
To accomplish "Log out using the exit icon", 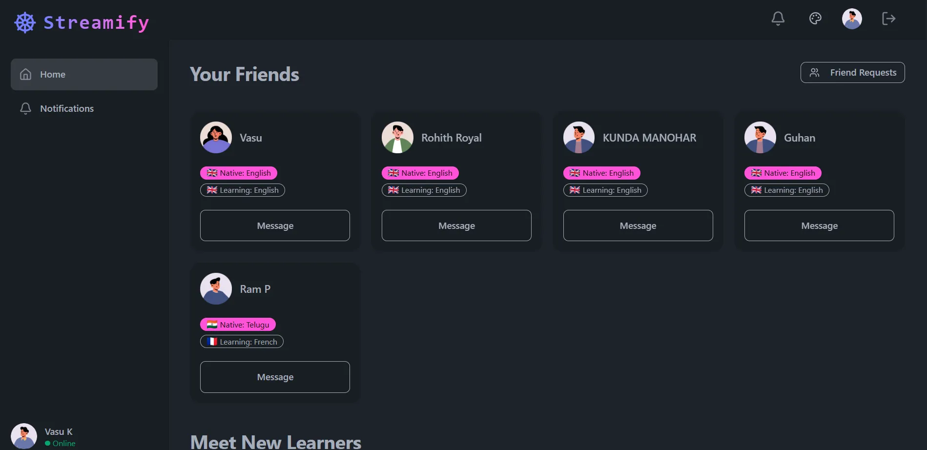I will pyautogui.click(x=888, y=19).
